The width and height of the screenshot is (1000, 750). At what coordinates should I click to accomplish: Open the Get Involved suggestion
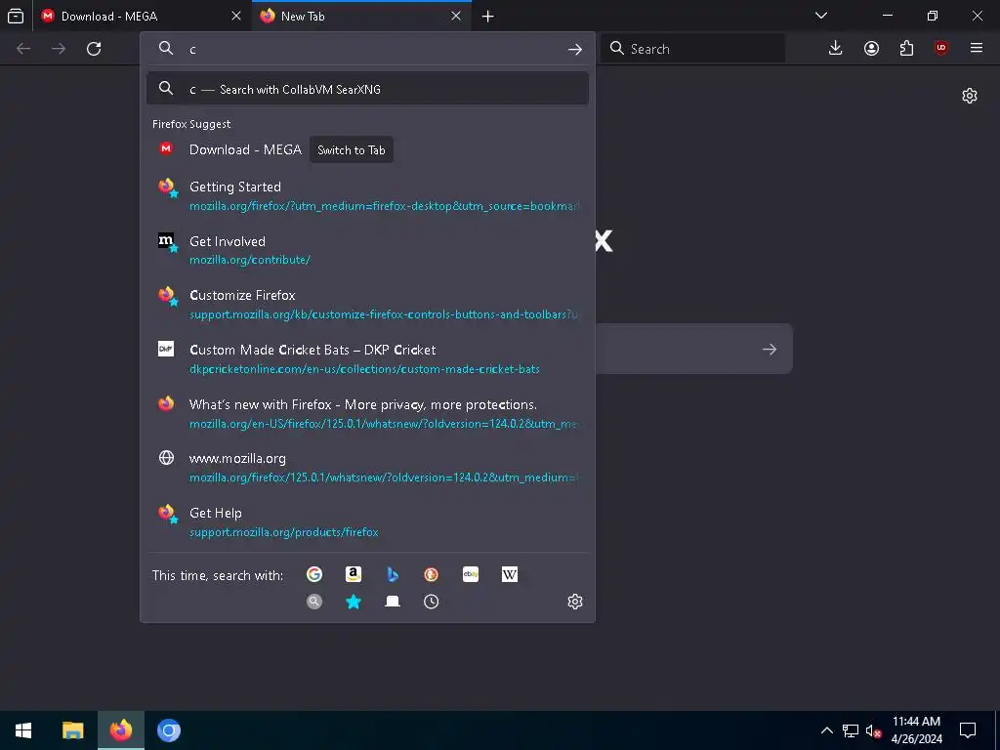[367, 250]
